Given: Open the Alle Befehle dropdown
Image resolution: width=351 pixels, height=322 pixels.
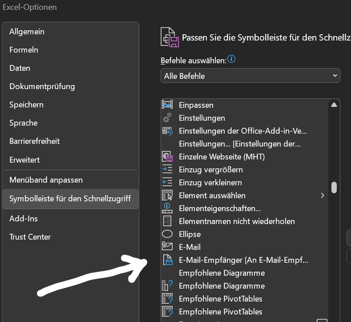Looking at the screenshot, I should [250, 76].
